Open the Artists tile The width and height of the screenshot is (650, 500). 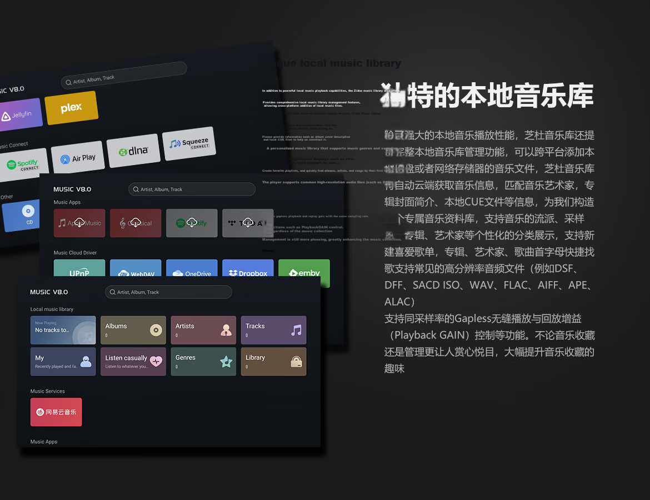tap(203, 330)
